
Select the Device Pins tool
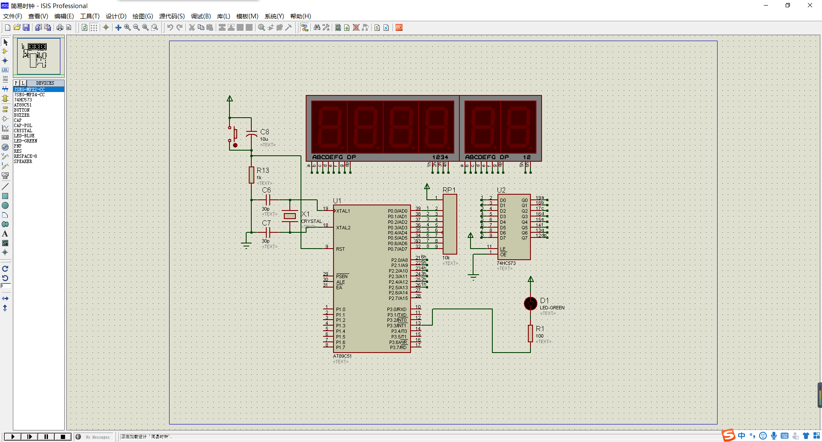[x=5, y=119]
